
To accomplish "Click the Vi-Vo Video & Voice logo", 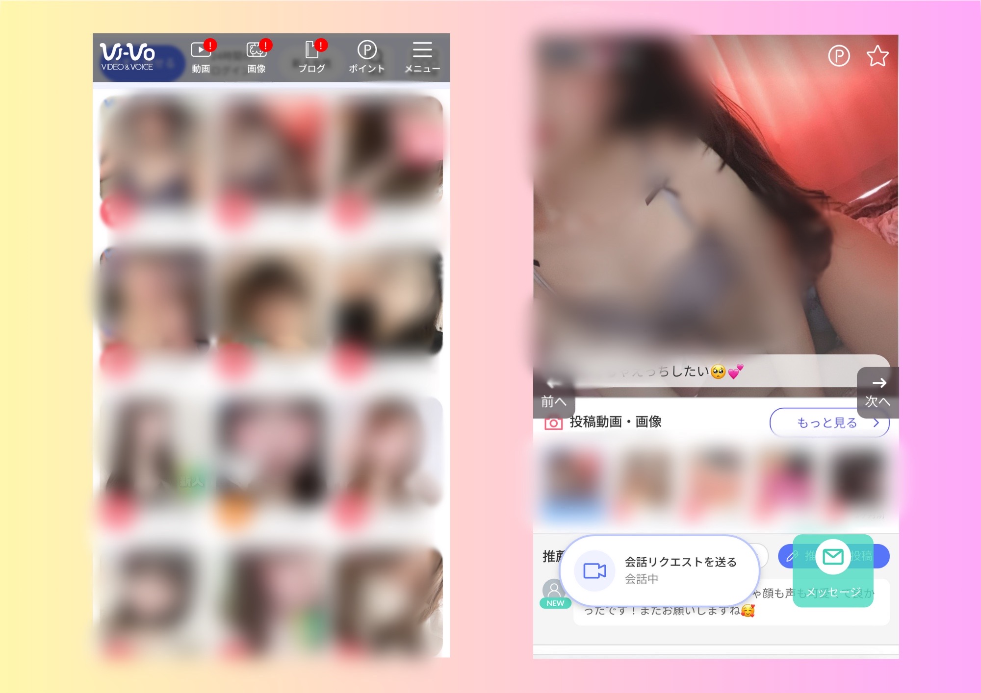I will tap(128, 57).
